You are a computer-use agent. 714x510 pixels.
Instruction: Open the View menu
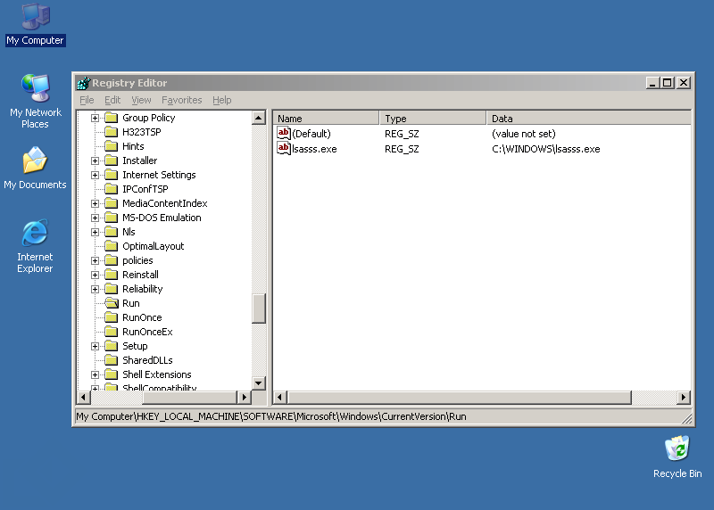click(141, 100)
